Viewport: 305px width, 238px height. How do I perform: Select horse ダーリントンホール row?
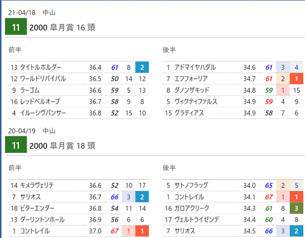click(x=79, y=220)
